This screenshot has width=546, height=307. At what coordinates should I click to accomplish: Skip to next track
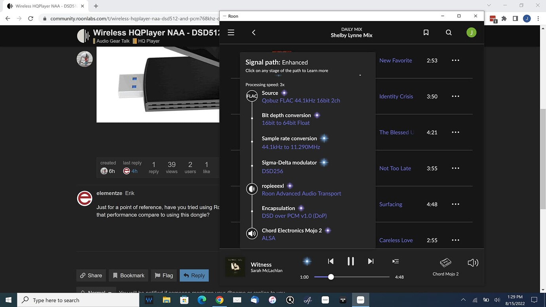[371, 261]
